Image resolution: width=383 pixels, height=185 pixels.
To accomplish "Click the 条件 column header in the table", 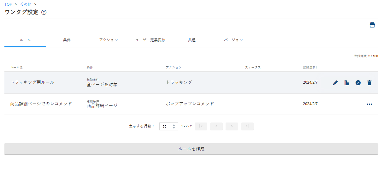I will click(90, 68).
